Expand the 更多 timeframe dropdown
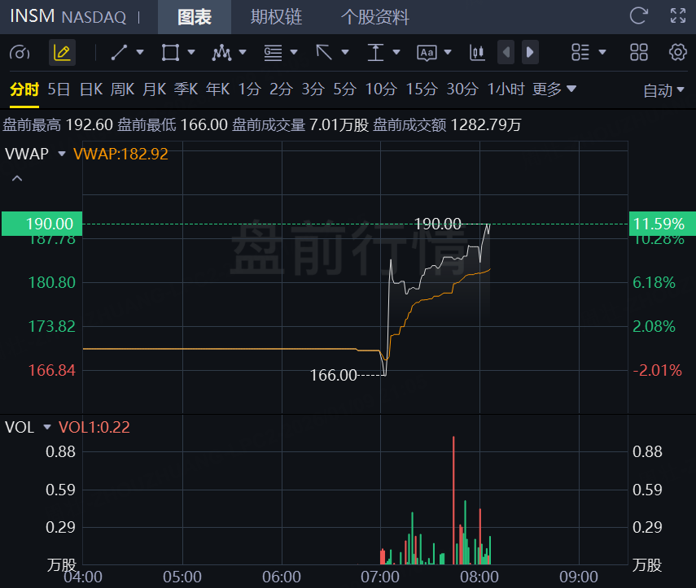 (x=555, y=89)
